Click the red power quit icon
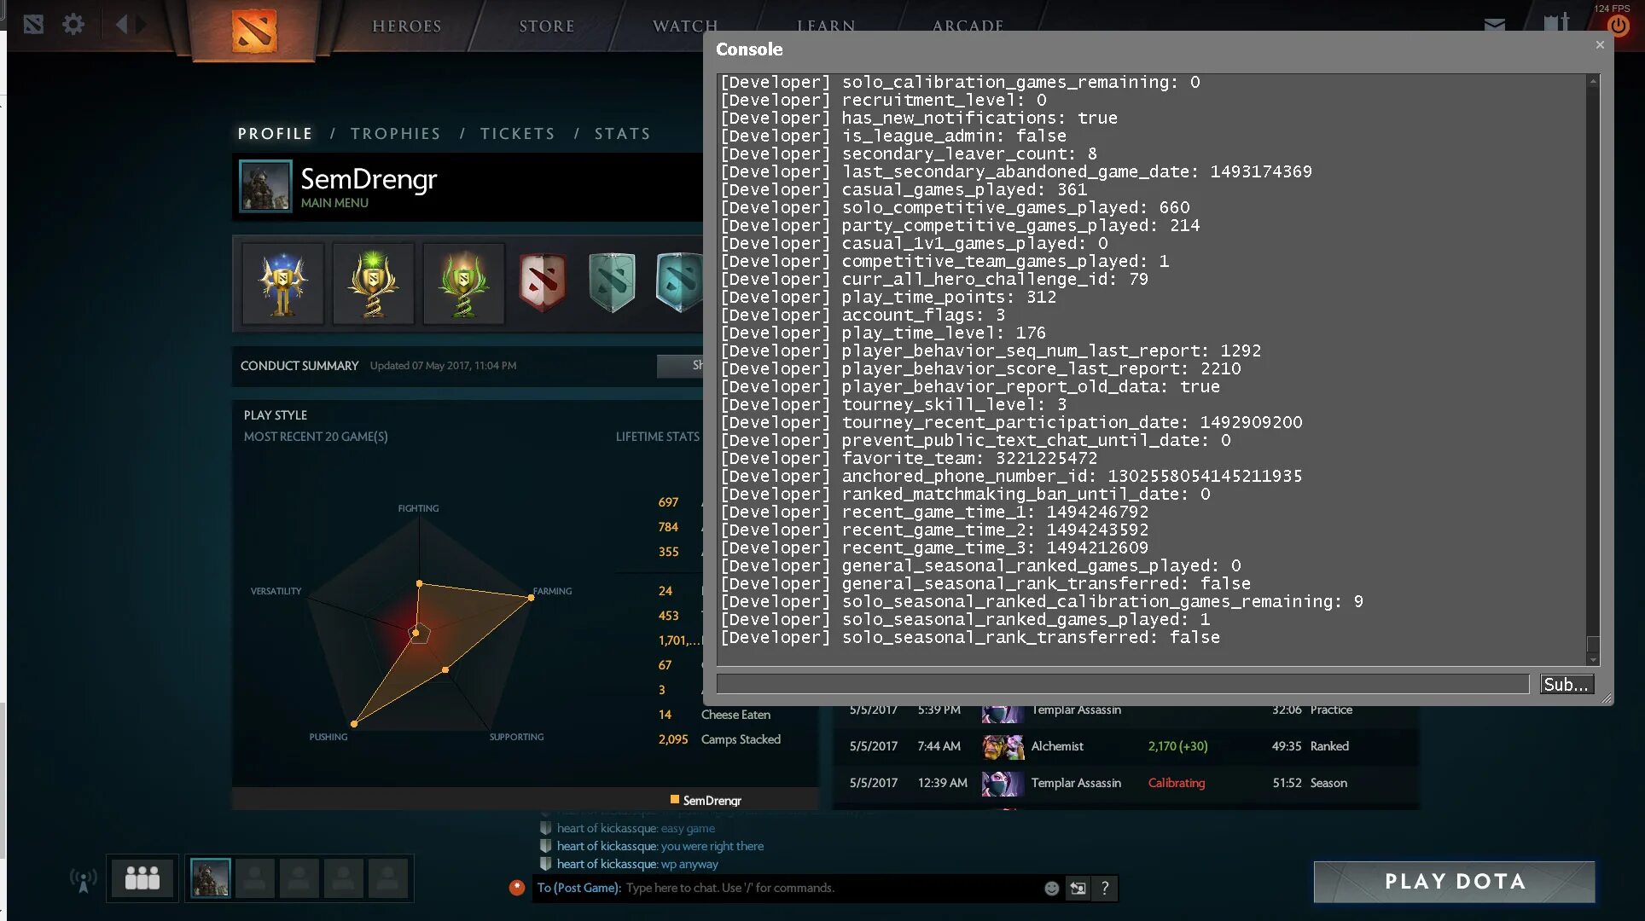This screenshot has width=1645, height=921. (1618, 26)
